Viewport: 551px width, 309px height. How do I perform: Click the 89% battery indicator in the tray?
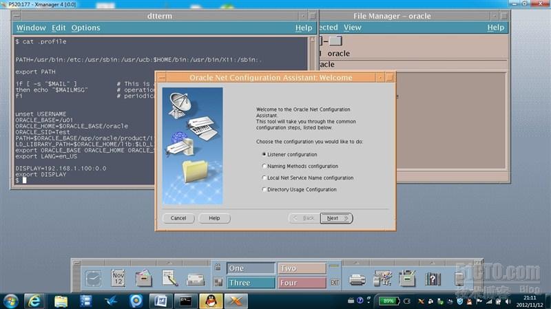pyautogui.click(x=388, y=301)
